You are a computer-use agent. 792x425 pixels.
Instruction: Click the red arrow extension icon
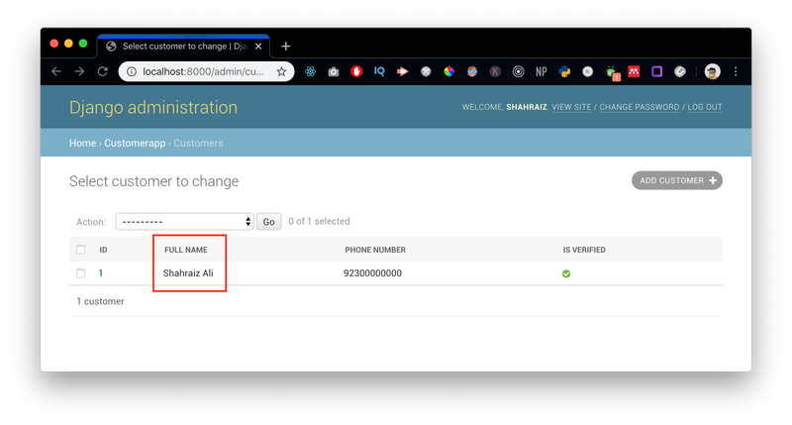403,71
